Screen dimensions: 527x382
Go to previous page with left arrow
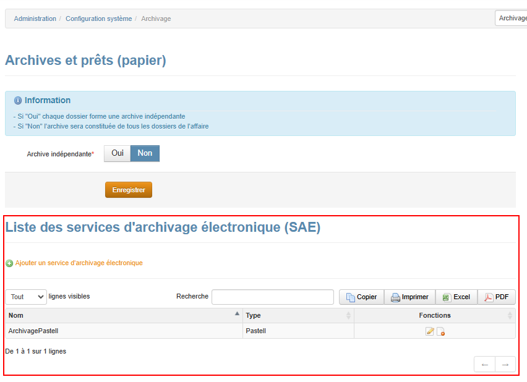(x=484, y=365)
